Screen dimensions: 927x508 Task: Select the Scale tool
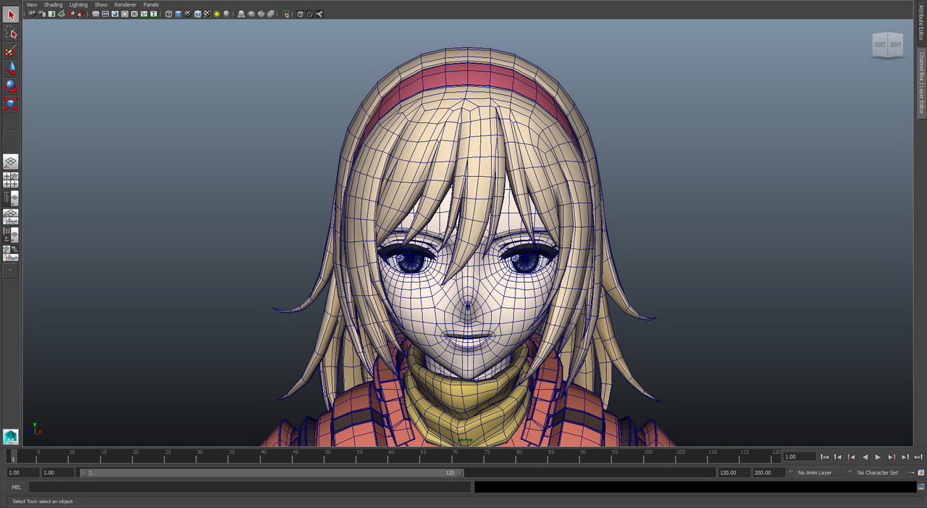coord(11,104)
